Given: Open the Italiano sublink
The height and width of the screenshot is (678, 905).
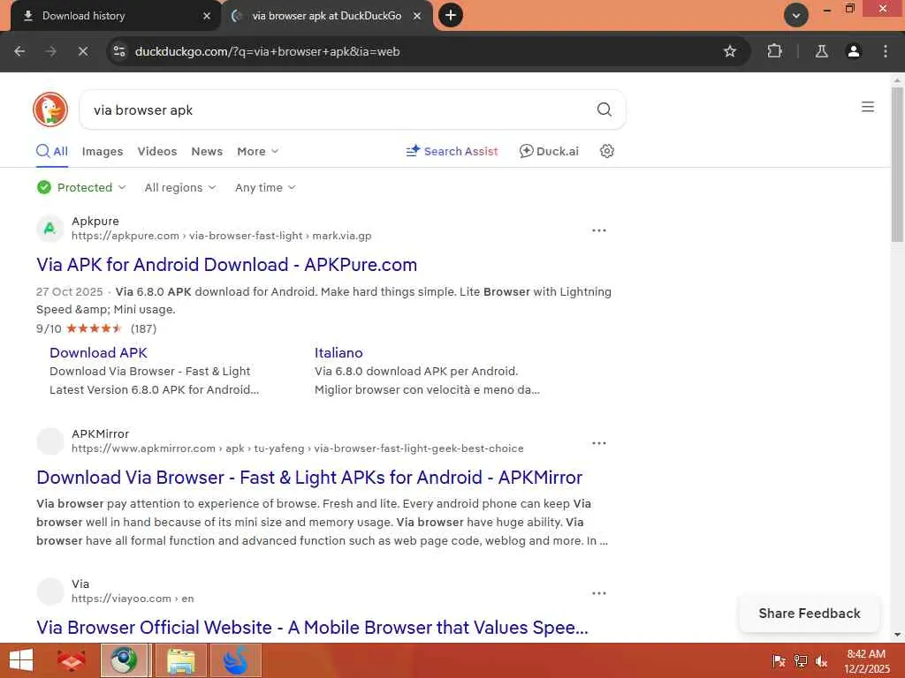Looking at the screenshot, I should point(338,353).
